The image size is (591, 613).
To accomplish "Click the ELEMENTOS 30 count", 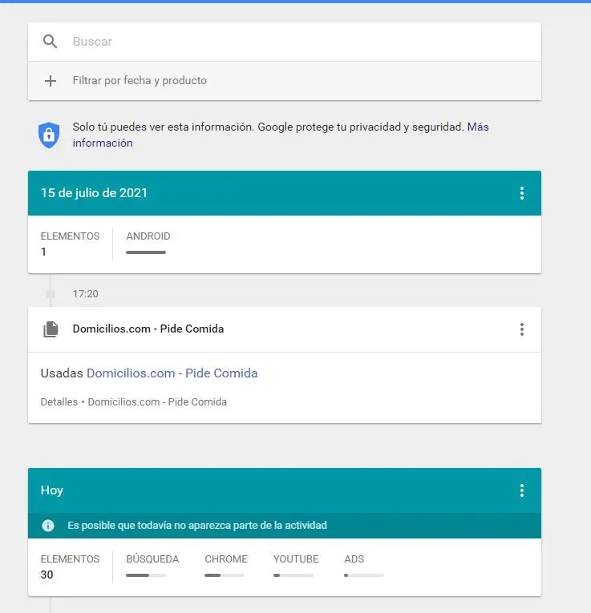I will tap(70, 567).
